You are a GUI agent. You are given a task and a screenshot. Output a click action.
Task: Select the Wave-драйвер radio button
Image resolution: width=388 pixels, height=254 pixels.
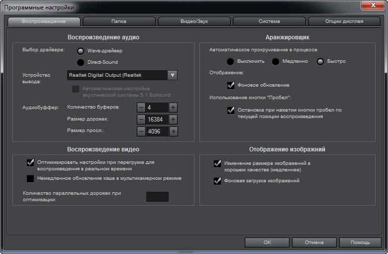click(x=81, y=51)
